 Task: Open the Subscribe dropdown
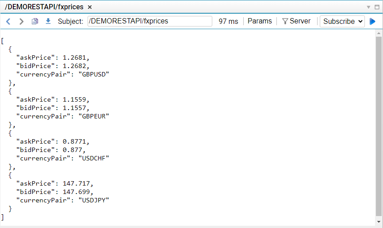342,22
